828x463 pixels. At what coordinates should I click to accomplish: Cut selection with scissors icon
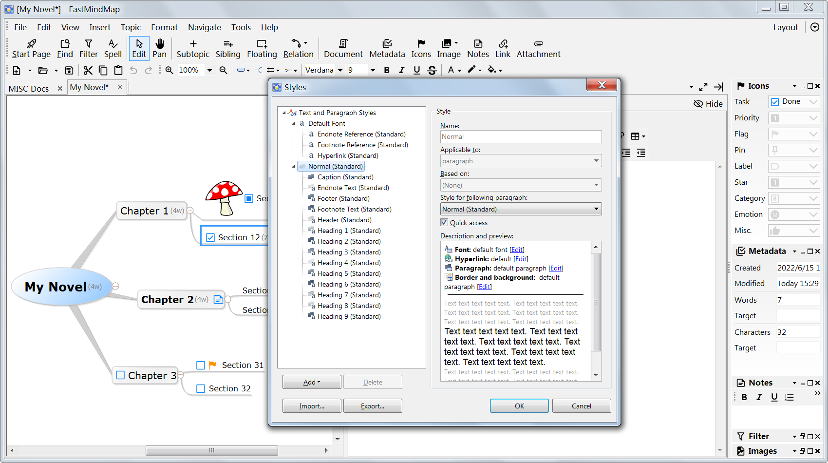[88, 70]
